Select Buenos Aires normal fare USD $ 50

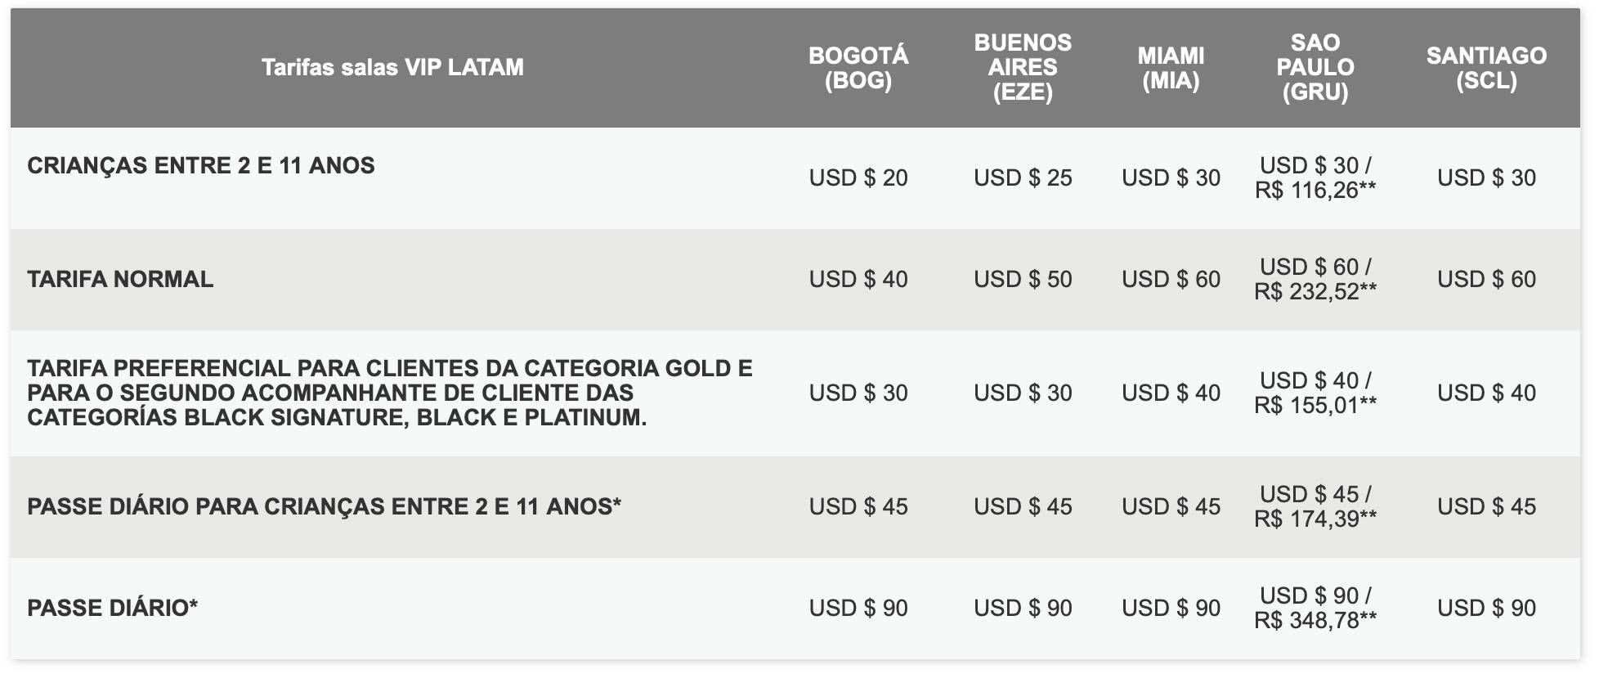tap(1023, 279)
